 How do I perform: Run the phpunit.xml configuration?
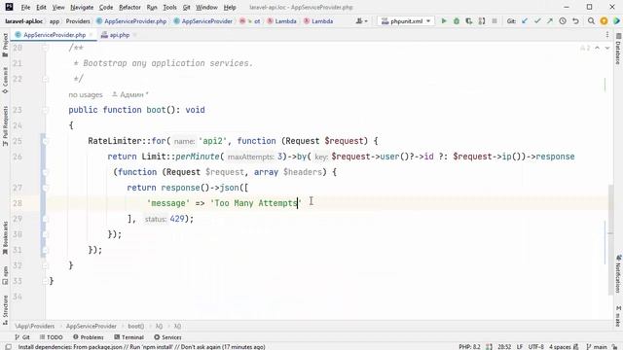[x=444, y=21]
